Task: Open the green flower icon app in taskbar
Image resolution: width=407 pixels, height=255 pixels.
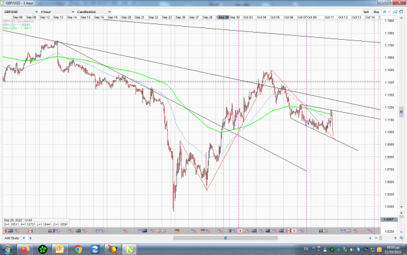Action: (x=42, y=250)
